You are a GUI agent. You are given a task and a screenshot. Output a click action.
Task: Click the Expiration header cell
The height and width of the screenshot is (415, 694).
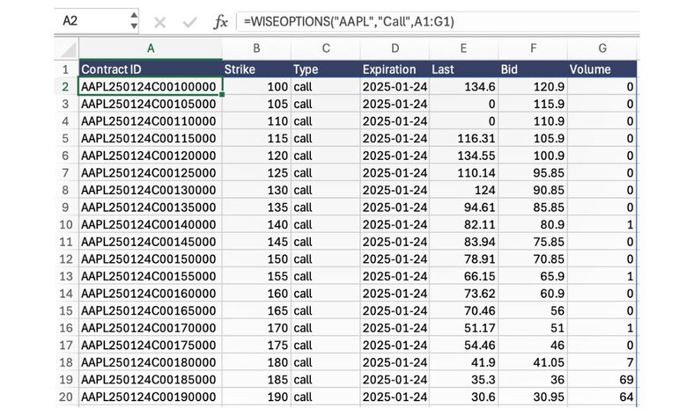click(394, 69)
